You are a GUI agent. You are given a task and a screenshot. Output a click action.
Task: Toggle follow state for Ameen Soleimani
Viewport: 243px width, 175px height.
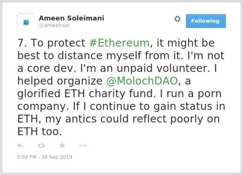[206, 21]
